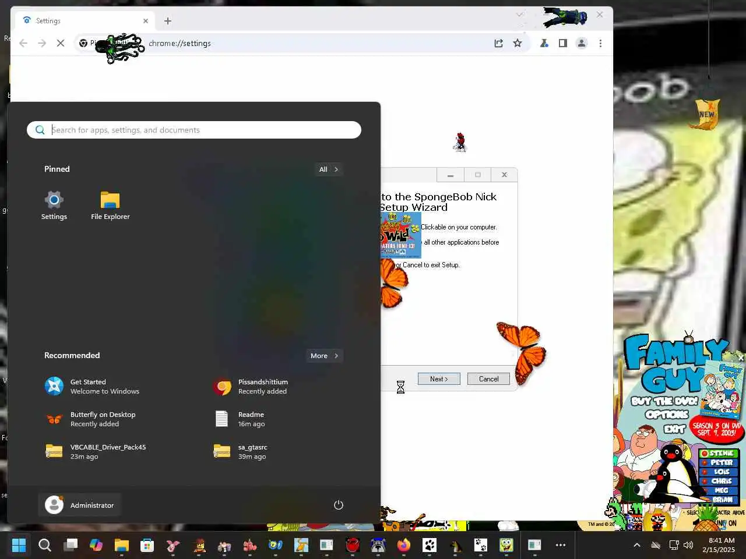Open taskbar Search
Screen dimensions: 746x559
[45, 545]
